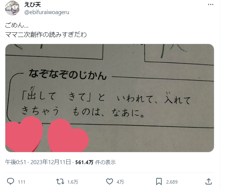Viewport: 226px width, 189px height.
Task: Click the ごめん... opening tweet line
Action: [x=17, y=25]
